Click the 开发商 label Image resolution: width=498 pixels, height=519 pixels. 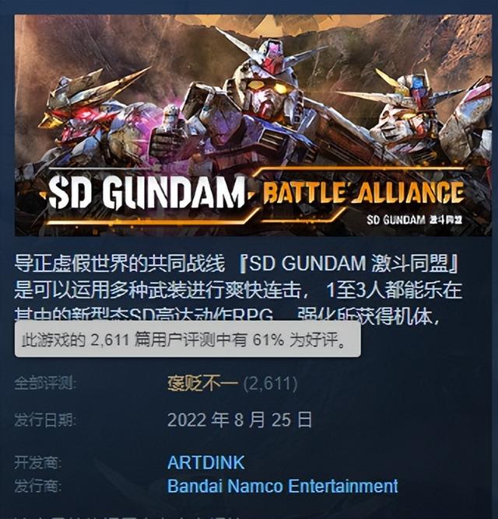(38, 462)
